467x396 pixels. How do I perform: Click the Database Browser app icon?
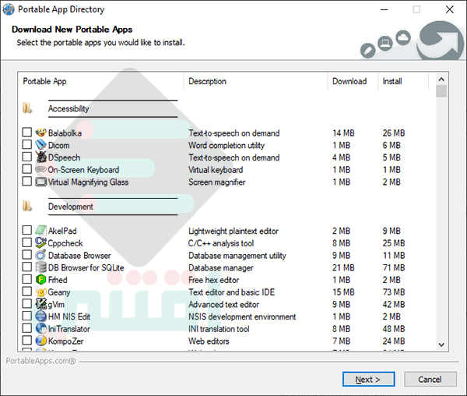[x=40, y=255]
